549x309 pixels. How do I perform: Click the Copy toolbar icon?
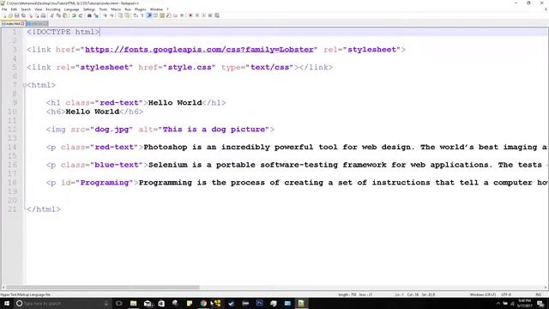(58, 15)
